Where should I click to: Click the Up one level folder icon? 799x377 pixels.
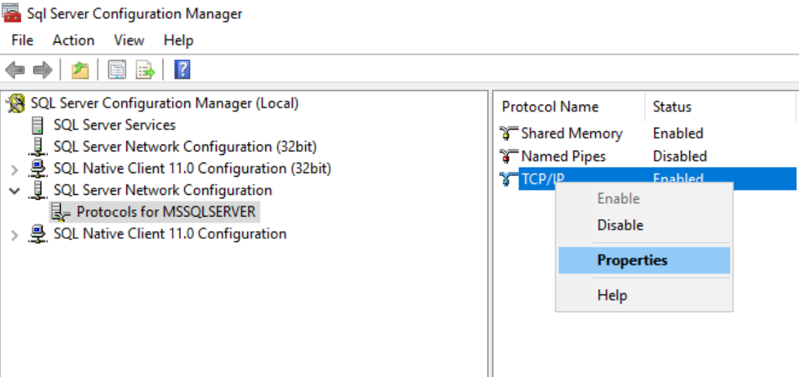[x=80, y=70]
